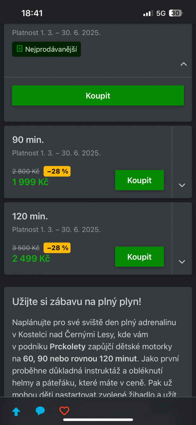Viewport: 196px width, 425px height.
Task: Tap the bookmark star icon in the Nejprodávanější badge
Action: coord(19,49)
